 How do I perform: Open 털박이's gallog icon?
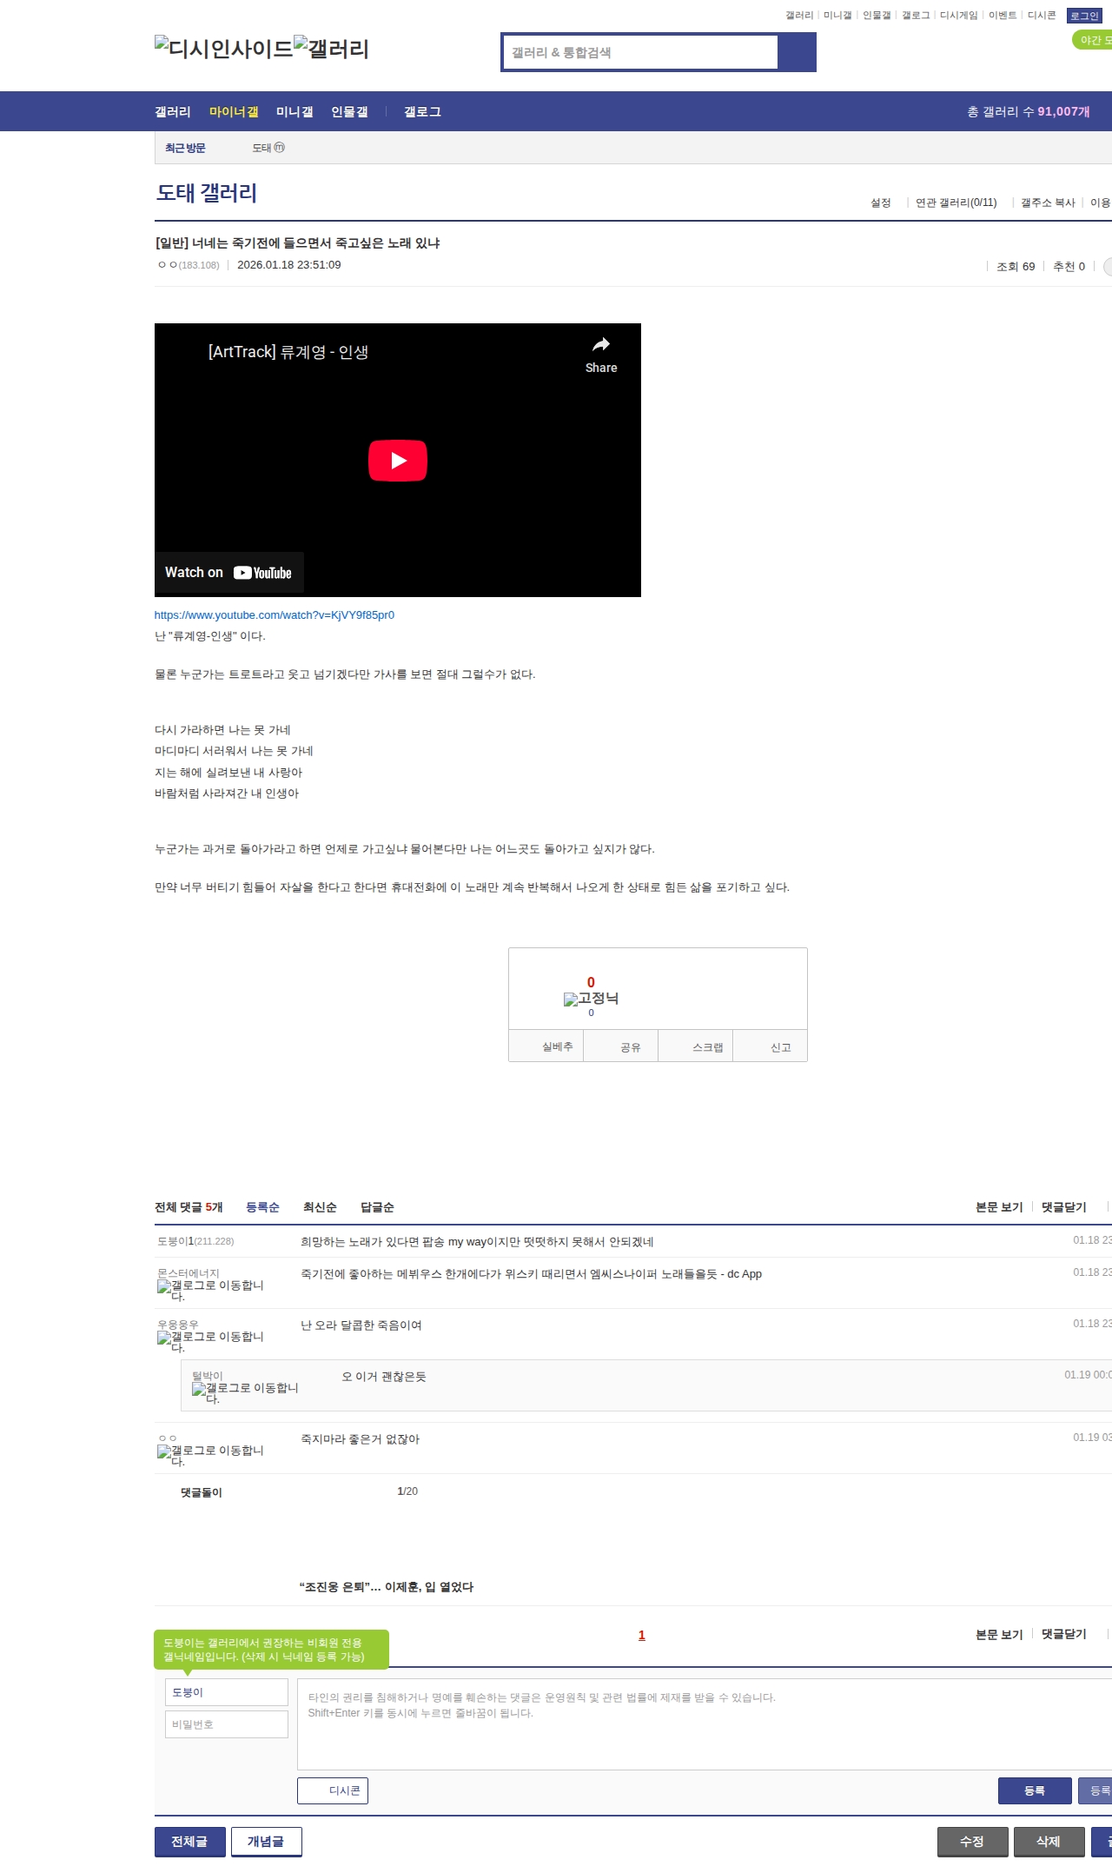[199, 1389]
